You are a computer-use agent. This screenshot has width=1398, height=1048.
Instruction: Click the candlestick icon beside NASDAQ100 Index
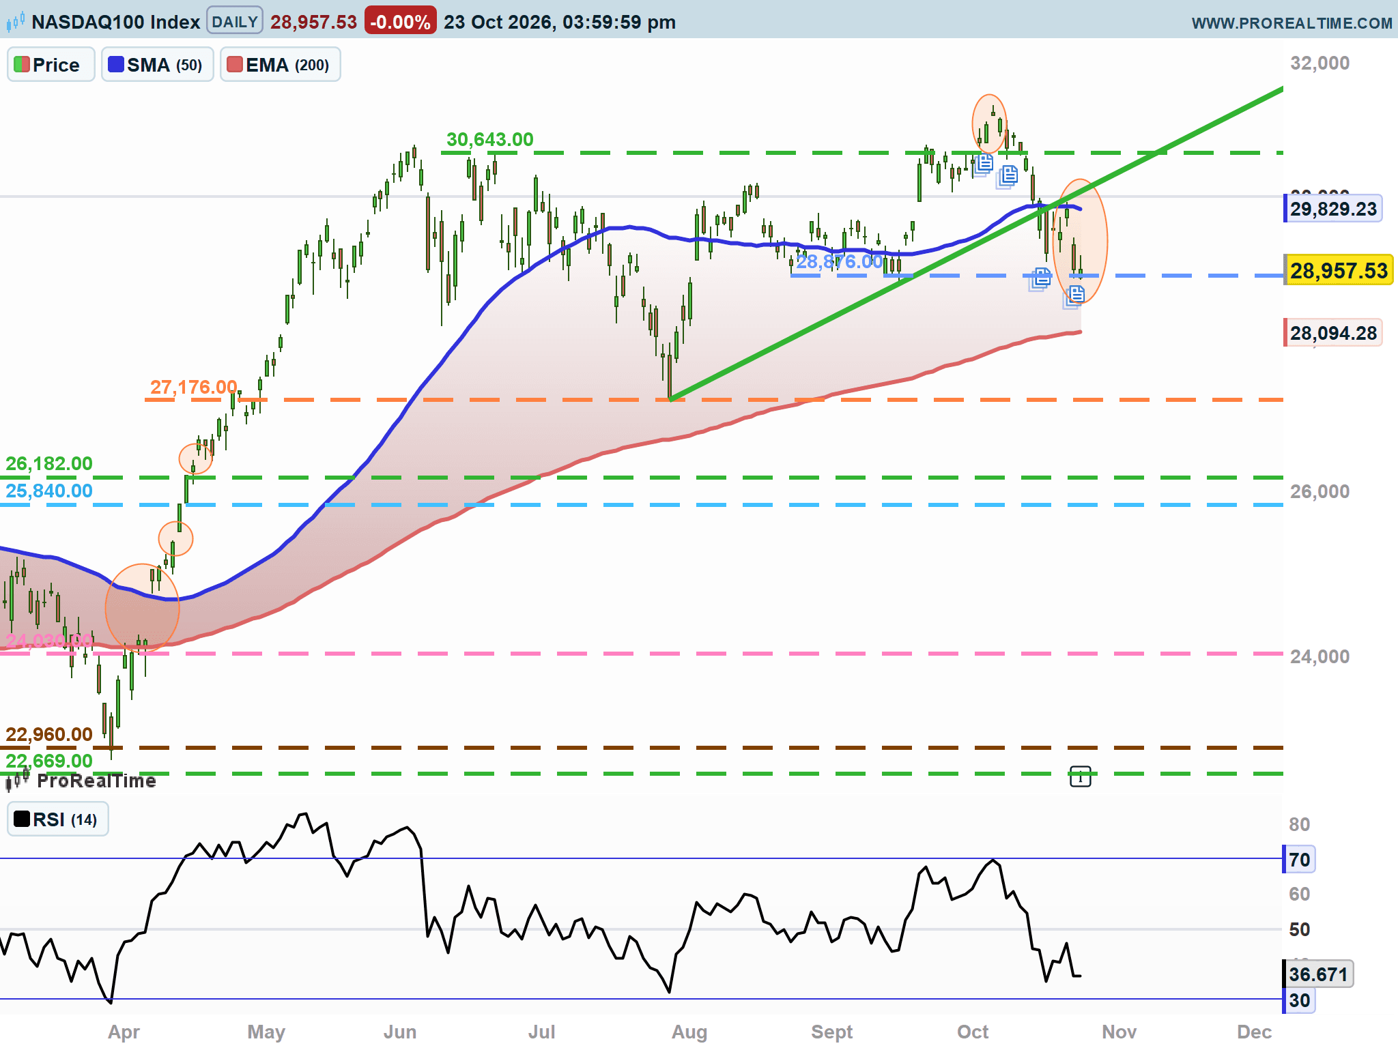pos(15,22)
